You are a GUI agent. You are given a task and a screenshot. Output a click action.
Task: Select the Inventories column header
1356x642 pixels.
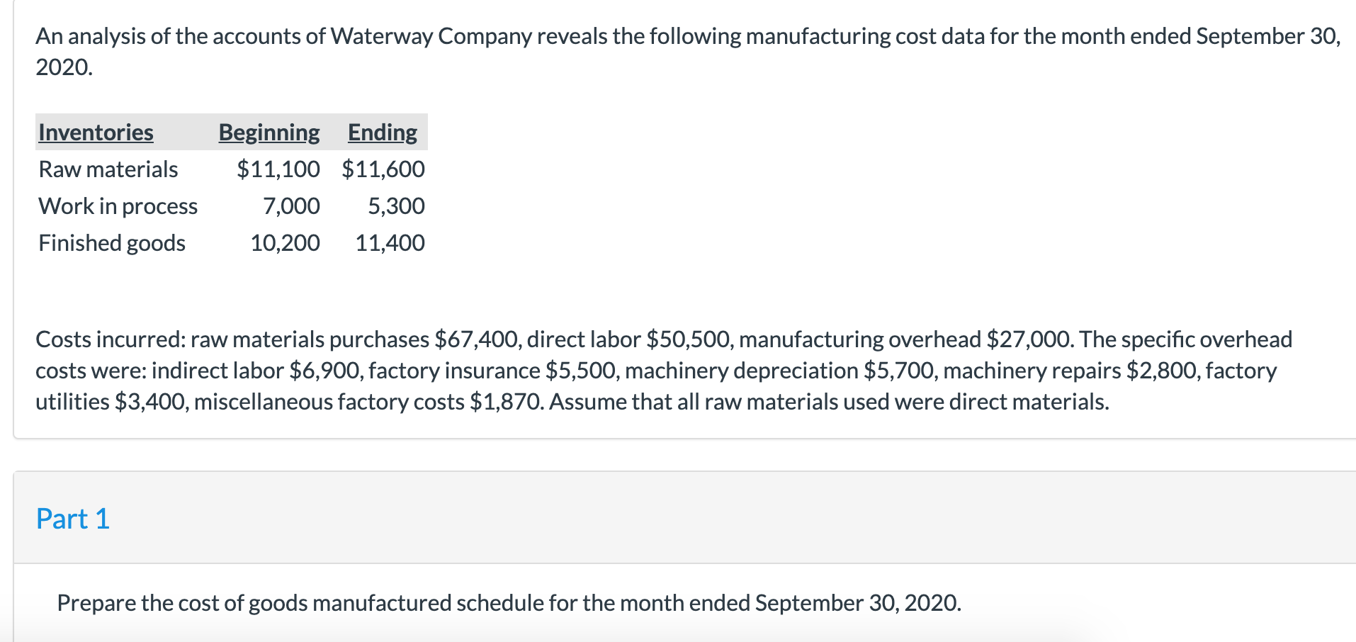pyautogui.click(x=96, y=133)
